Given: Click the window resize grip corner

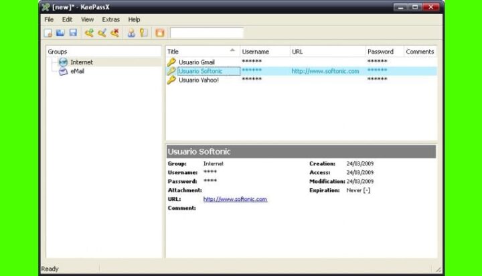Looking at the screenshot, I should tap(438, 269).
